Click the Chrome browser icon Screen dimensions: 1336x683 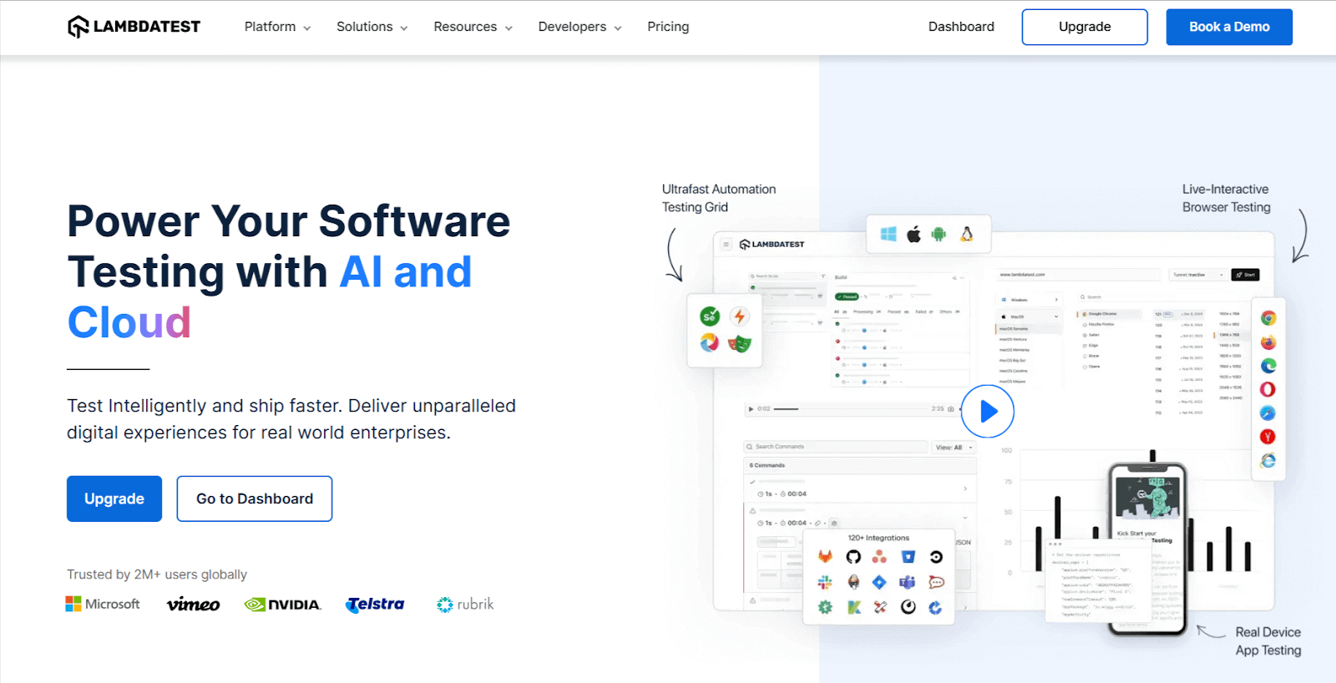click(x=1268, y=318)
